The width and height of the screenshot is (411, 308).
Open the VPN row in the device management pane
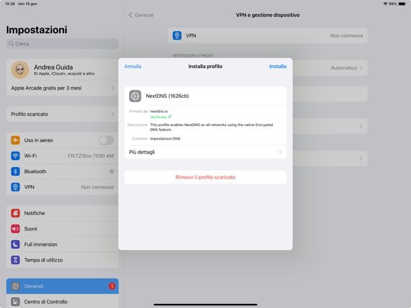267,36
